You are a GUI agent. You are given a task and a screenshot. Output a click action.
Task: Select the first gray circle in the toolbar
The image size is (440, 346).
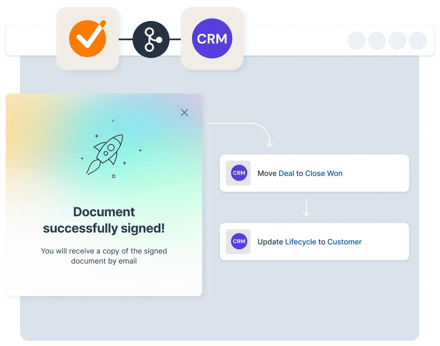356,40
